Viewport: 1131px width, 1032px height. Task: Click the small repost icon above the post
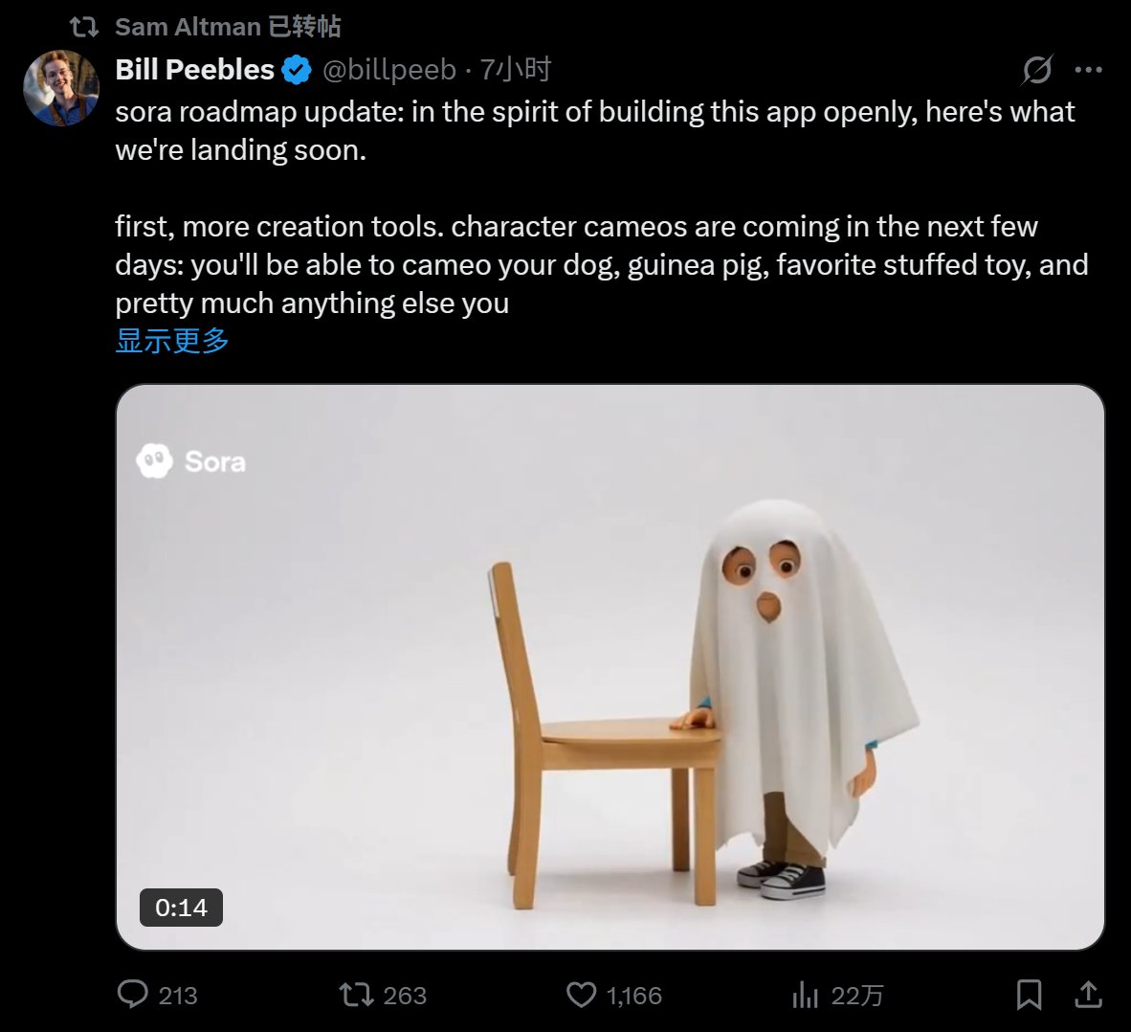(84, 27)
